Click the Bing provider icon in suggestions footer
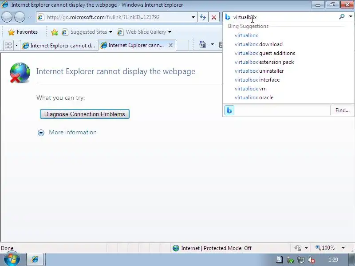This screenshot has width=355, height=266. [x=229, y=110]
